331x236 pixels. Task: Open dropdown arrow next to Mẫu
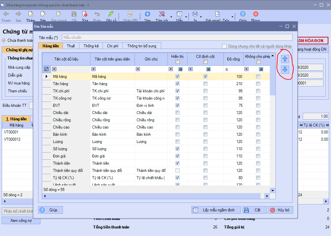[x=186, y=17]
